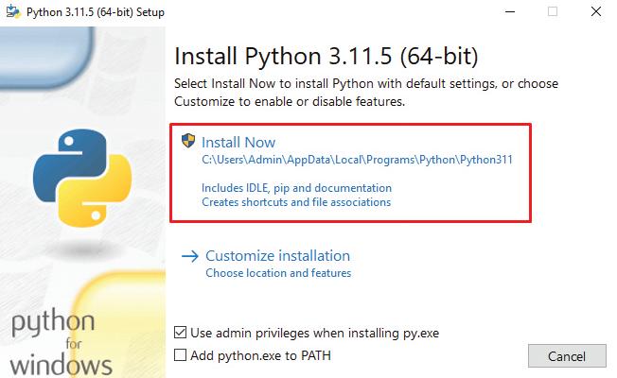Viewport: 617px width, 378px height.
Task: Click the arrow icon next to Customize installation
Action: pos(190,257)
